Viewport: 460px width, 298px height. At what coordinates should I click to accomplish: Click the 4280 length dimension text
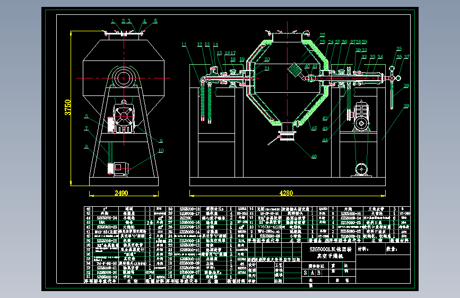pos(287,193)
